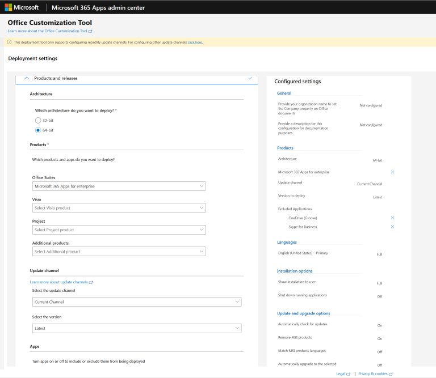Open the Office Suites dropdown
This screenshot has height=378, width=436.
119,186
